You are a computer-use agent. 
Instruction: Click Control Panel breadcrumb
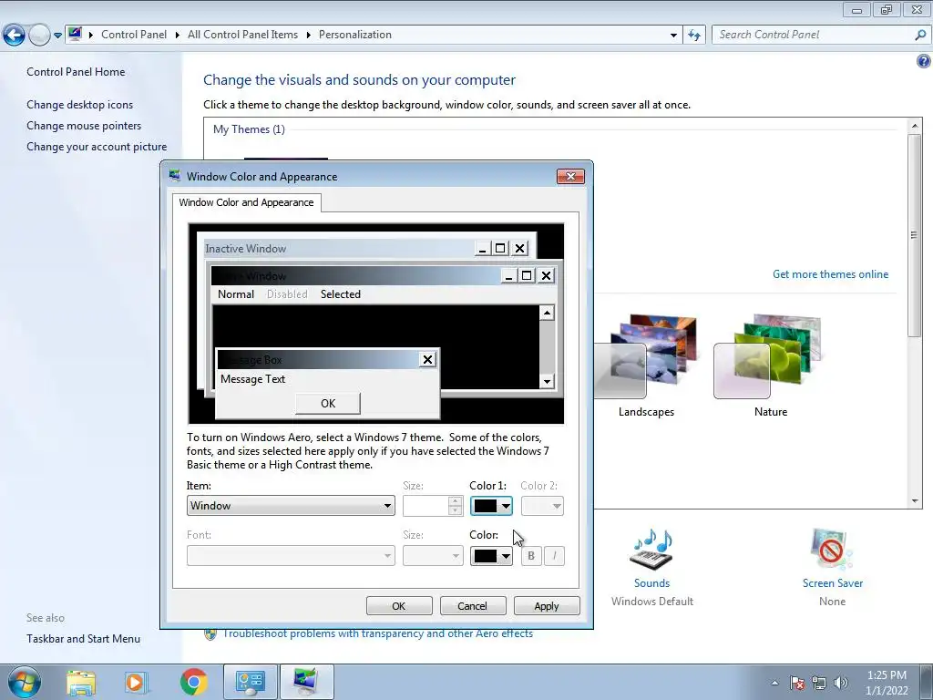click(x=134, y=35)
